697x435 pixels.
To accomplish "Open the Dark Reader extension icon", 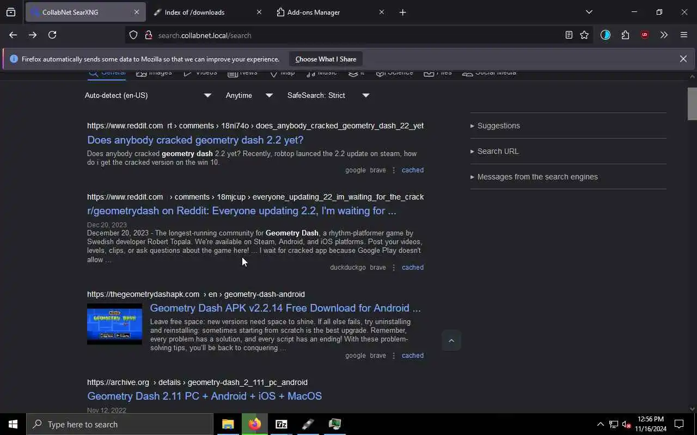I will (x=606, y=35).
